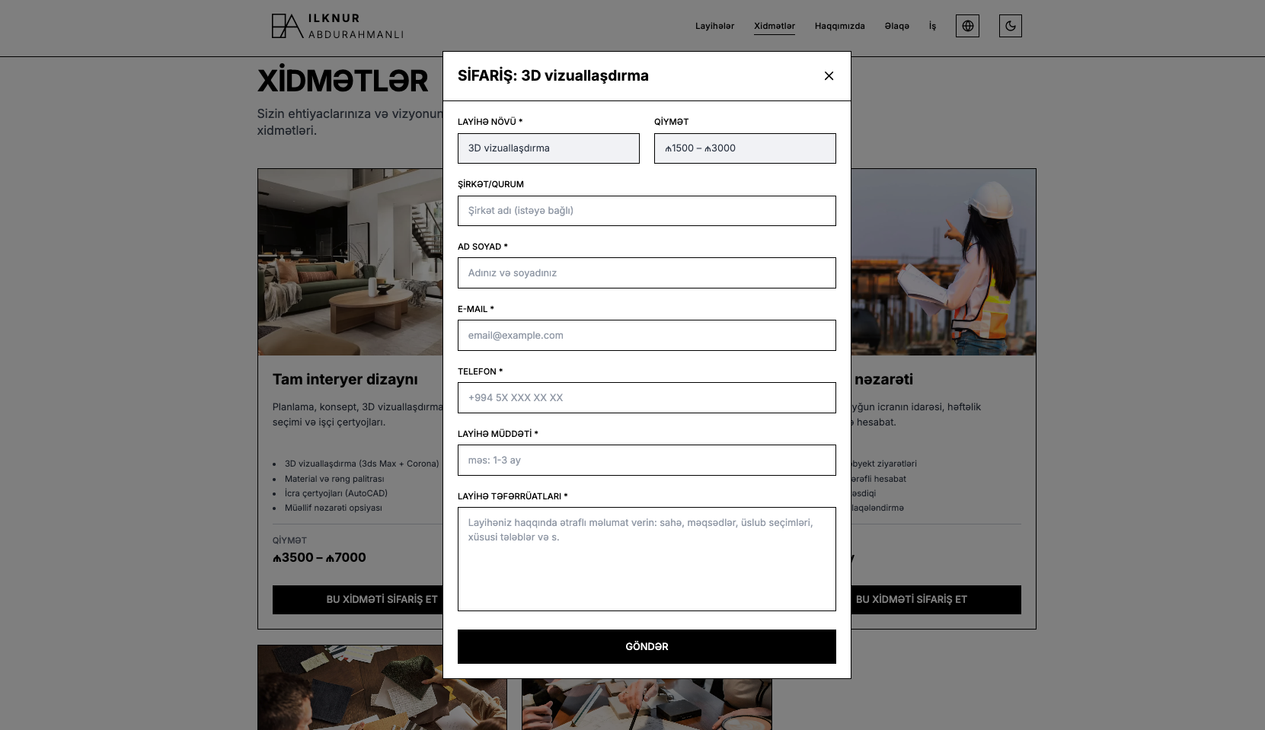Image resolution: width=1265 pixels, height=730 pixels.
Task: Focus the E-mail input field
Action: tap(647, 336)
